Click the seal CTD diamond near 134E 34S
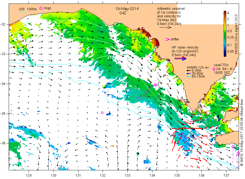Image resolution: width=245 pixels, height=179 pixels. tap(155, 85)
